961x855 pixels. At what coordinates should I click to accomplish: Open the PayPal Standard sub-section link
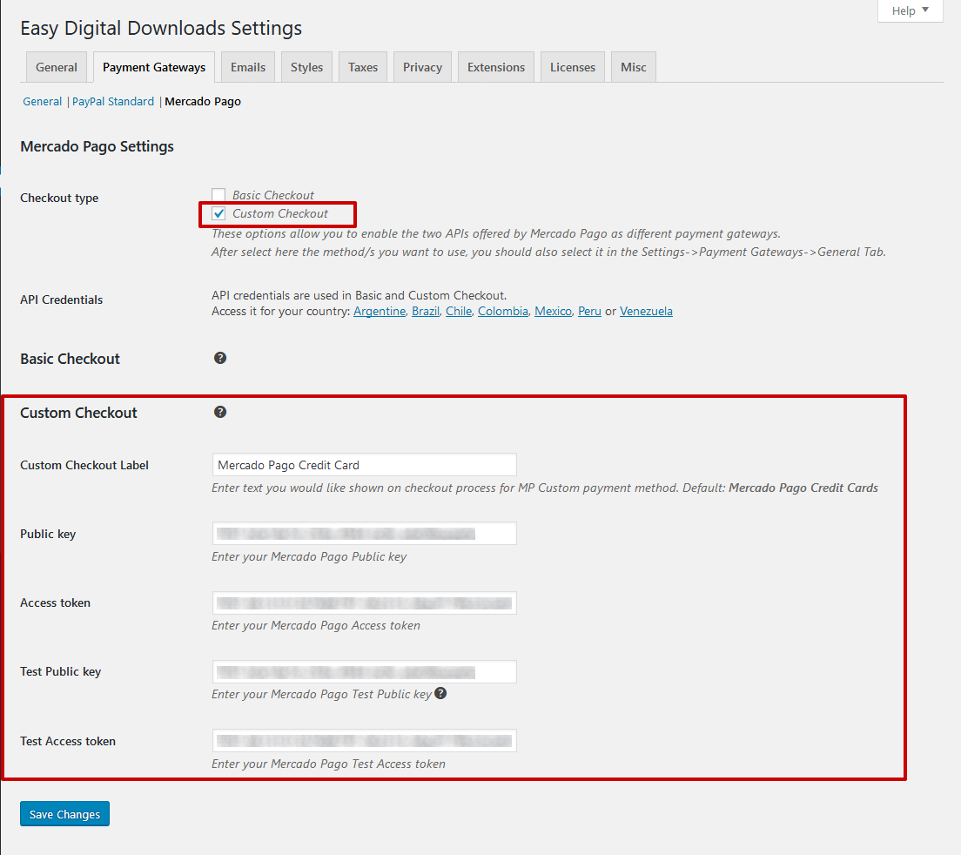[113, 102]
